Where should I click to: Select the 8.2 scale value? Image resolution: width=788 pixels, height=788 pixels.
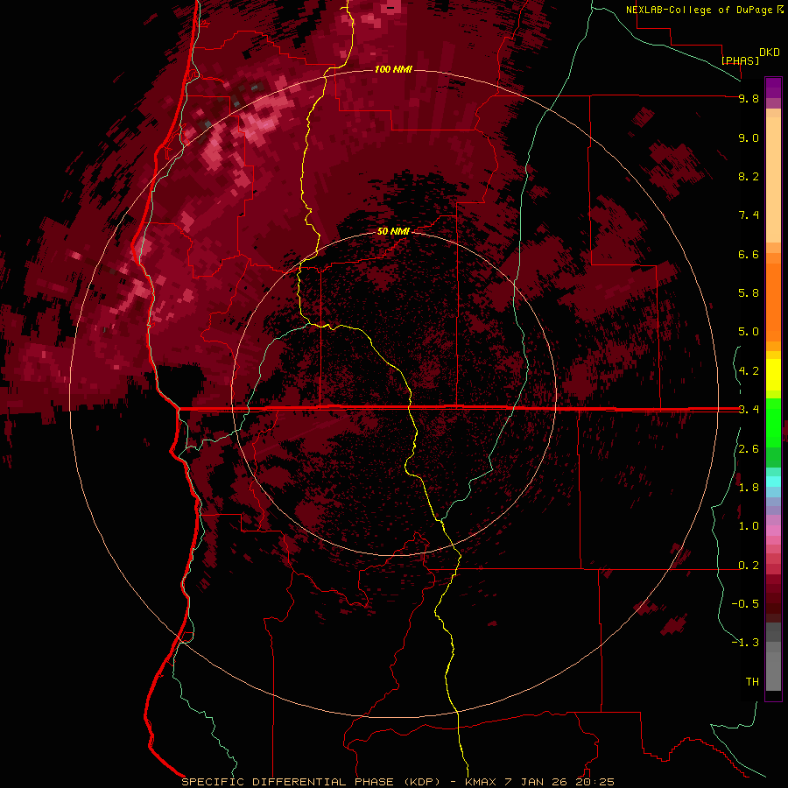tap(749, 176)
